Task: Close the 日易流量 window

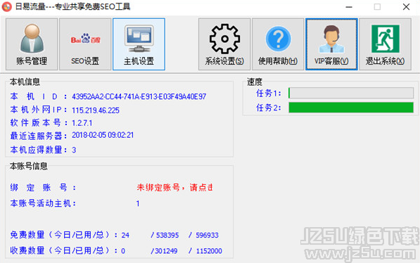Action: point(406,7)
